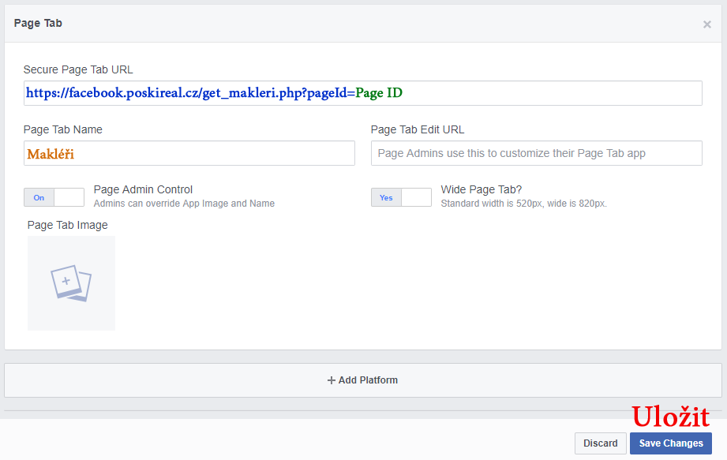Focus the Page Tab Edit URL field
The image size is (727, 460).
coord(537,153)
